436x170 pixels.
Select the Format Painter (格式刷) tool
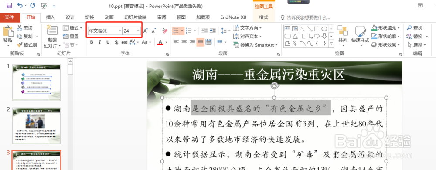click(27, 45)
